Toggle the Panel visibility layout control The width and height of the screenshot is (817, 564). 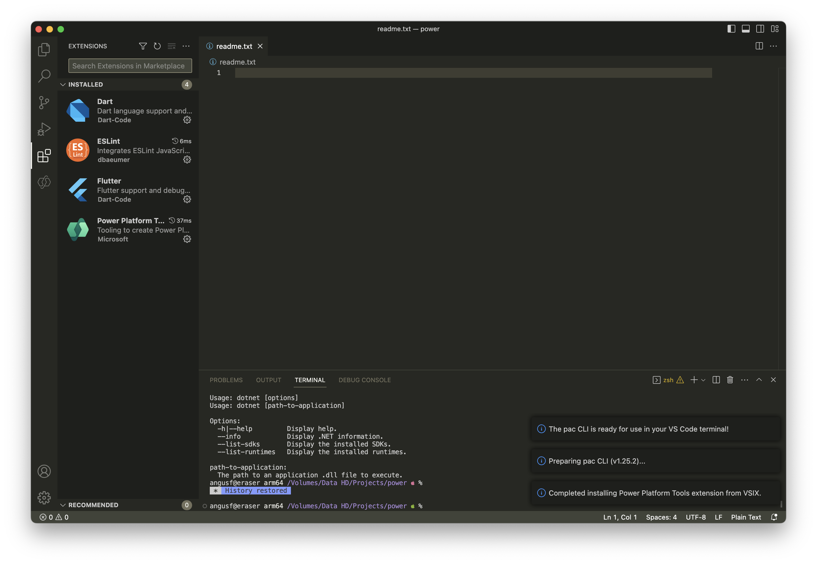pyautogui.click(x=746, y=29)
